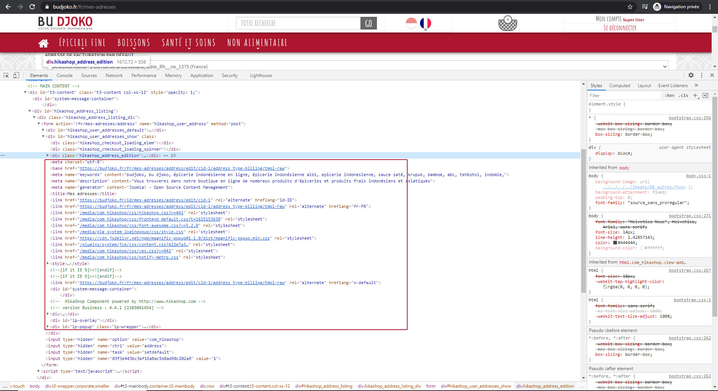Close the DevTools panel
Viewport: 718px width, 391px height.
tap(712, 75)
